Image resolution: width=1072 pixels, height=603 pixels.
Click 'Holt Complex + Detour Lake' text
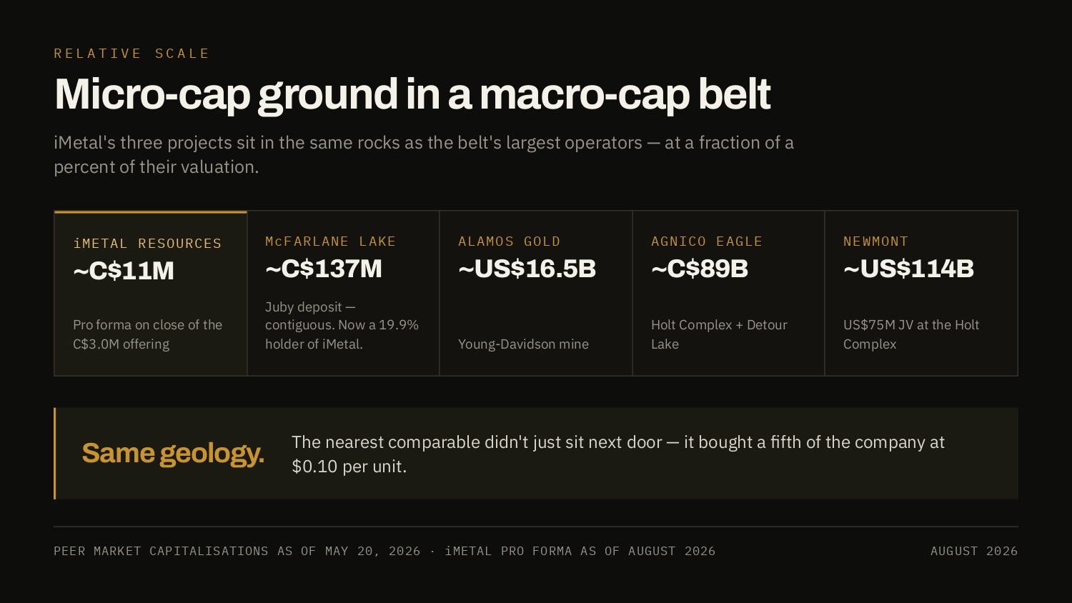point(719,334)
